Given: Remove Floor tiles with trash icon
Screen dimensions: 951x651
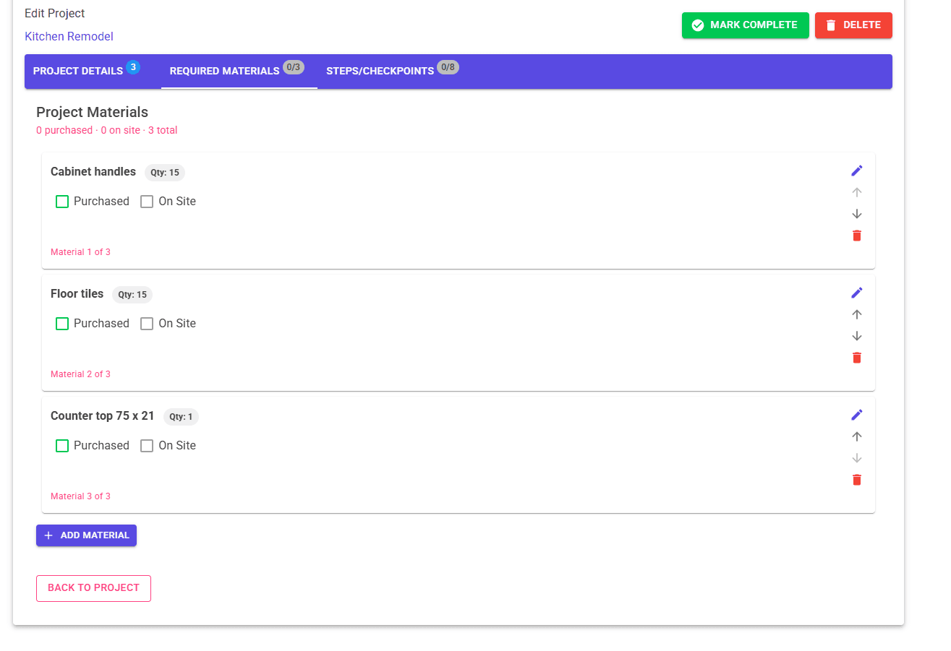Looking at the screenshot, I should pyautogui.click(x=857, y=358).
